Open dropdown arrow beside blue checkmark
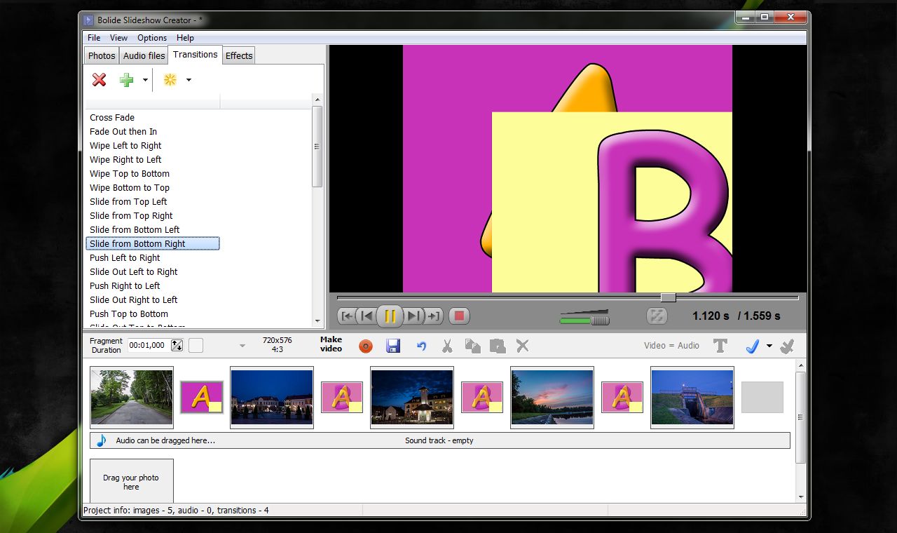 [769, 346]
